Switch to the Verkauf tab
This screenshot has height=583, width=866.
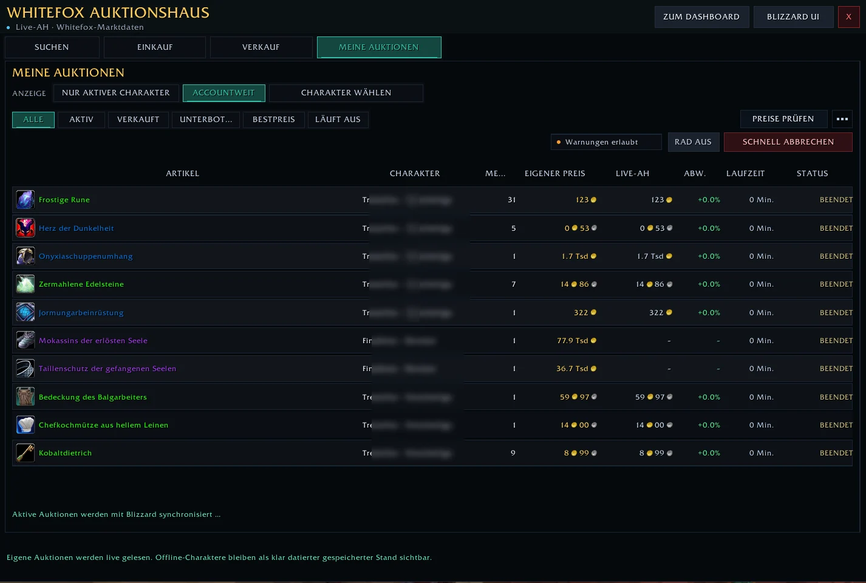point(261,47)
